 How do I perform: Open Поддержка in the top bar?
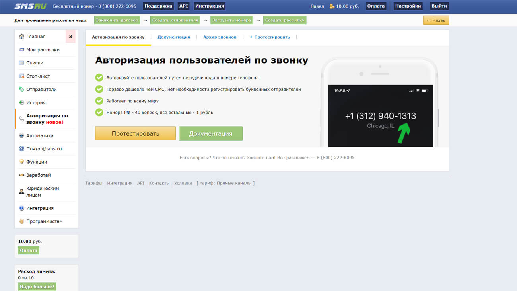[x=158, y=6]
